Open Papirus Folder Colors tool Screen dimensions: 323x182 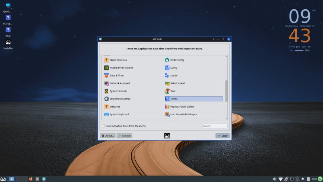tap(179, 107)
